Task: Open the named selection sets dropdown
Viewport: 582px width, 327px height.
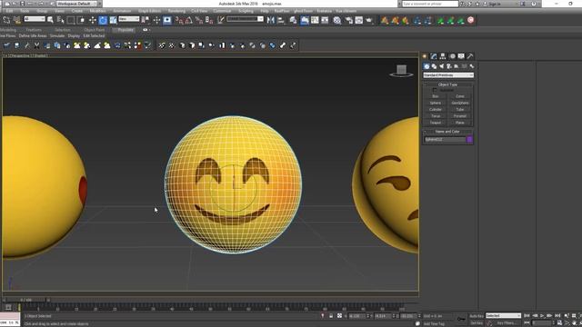Action: click(x=246, y=19)
